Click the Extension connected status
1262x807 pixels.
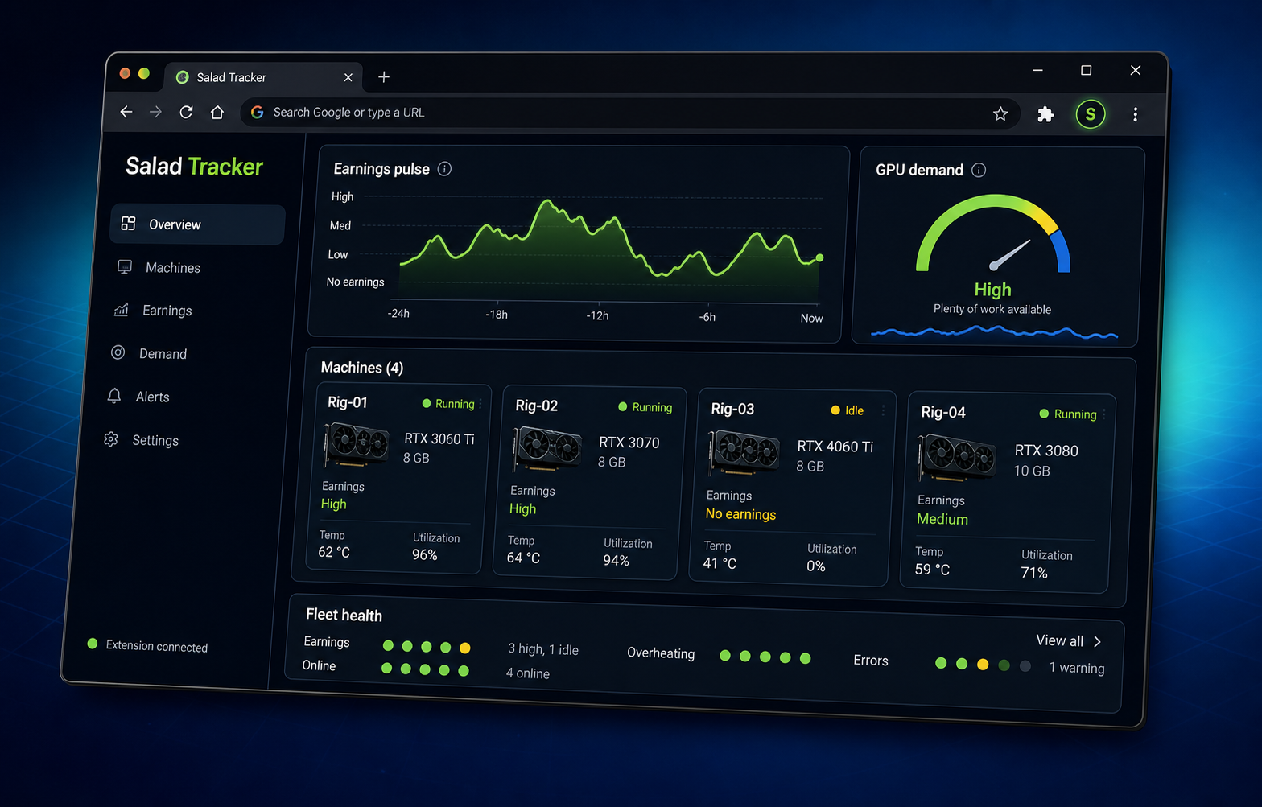148,646
